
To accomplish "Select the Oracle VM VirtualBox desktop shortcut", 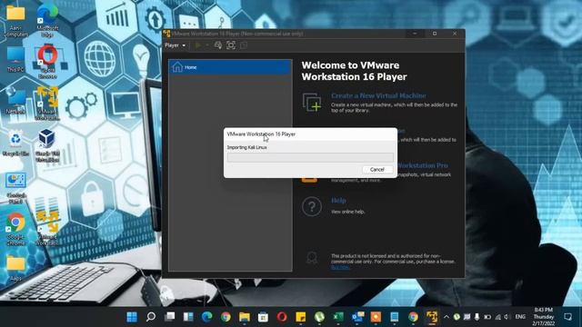I will (47, 145).
